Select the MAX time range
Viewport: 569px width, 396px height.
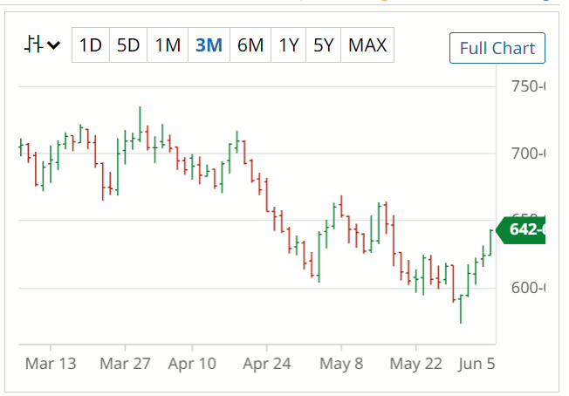(367, 45)
